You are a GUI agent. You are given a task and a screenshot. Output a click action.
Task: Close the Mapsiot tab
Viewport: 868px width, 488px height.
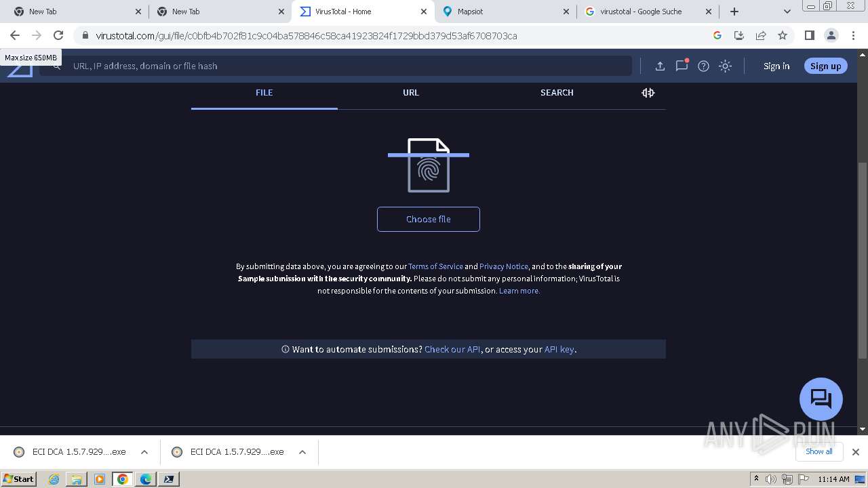[x=566, y=12]
